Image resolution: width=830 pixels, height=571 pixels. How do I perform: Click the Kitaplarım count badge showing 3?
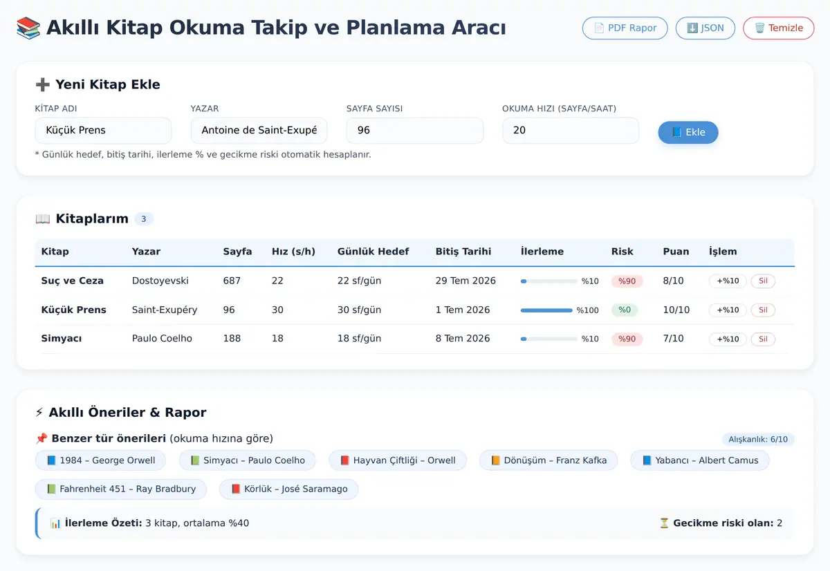[x=144, y=219]
